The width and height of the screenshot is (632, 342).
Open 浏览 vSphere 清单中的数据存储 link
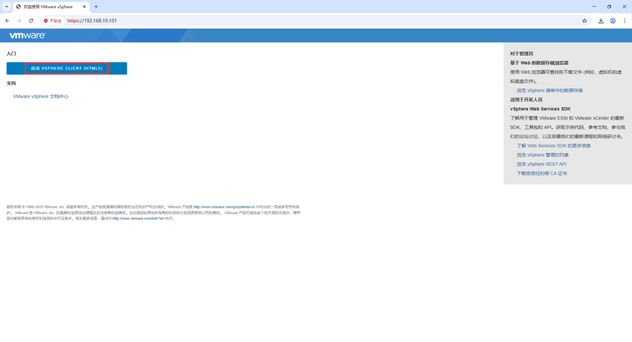point(549,91)
